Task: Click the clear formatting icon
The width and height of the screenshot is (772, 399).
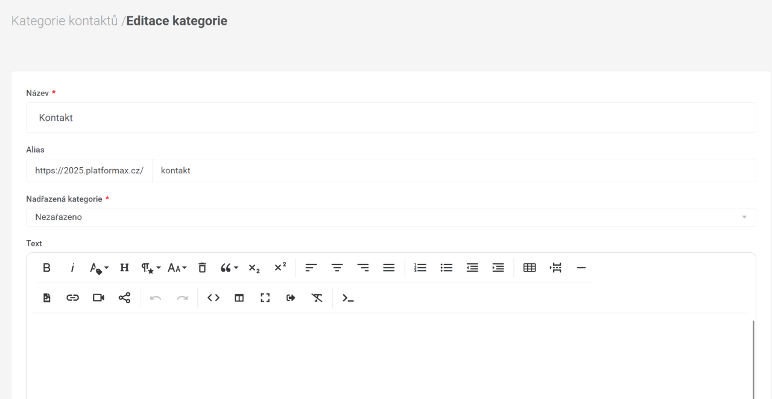Action: 317,298
